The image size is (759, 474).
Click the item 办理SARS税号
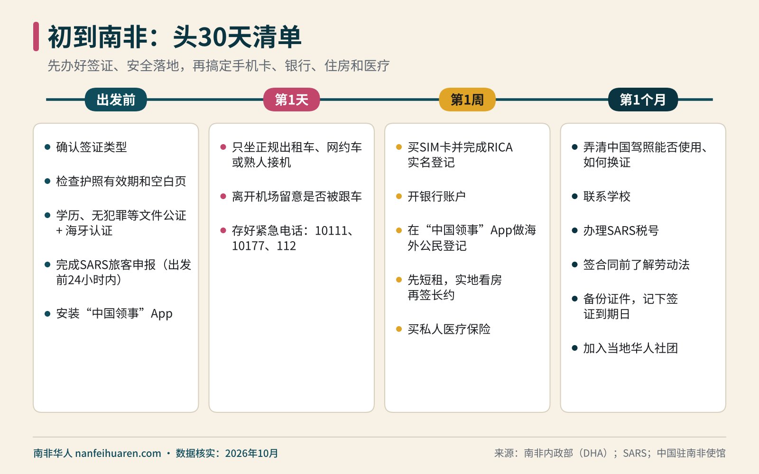[621, 230]
